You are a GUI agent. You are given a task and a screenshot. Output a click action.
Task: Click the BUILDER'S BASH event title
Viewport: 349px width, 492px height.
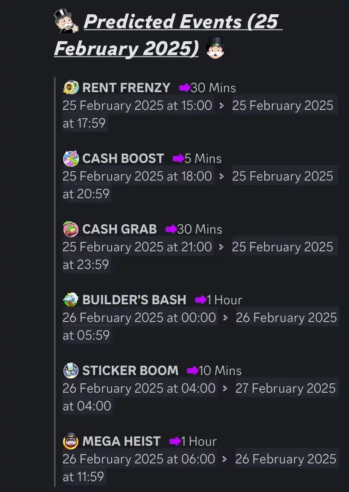click(x=134, y=300)
